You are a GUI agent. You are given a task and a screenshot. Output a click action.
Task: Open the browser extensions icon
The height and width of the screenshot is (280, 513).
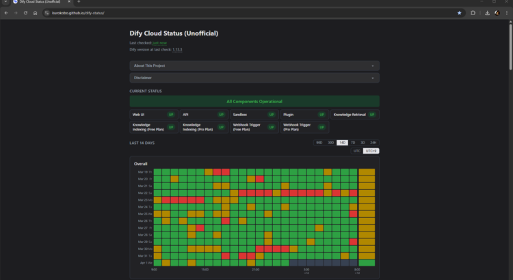click(x=473, y=13)
